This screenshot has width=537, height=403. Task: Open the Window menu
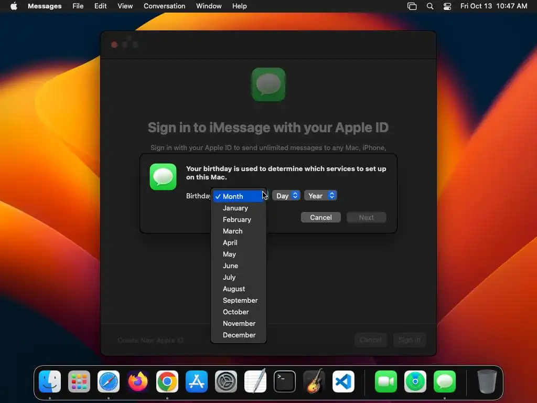click(x=209, y=6)
